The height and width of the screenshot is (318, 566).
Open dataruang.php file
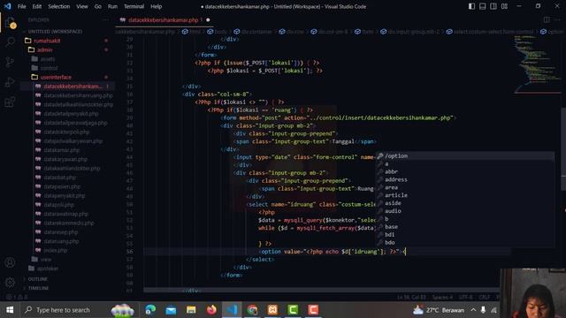click(x=61, y=241)
